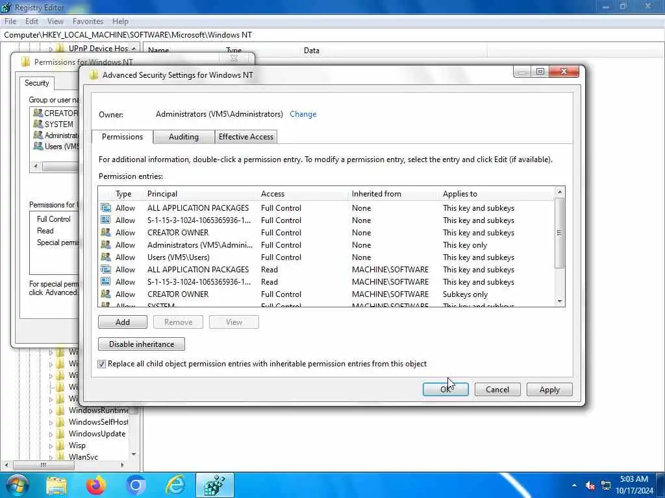Click the CREATOR OWNER 'Subkeys only' entry icon
Viewport: 665px width, 498px height.
tap(106, 294)
